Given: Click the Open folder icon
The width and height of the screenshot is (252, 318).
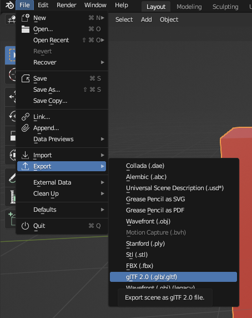Looking at the screenshot, I should [26, 29].
